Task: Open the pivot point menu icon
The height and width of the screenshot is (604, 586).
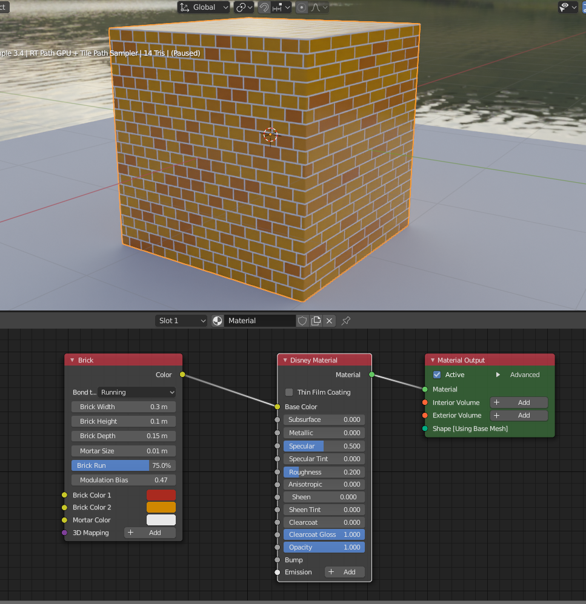Action: [244, 7]
